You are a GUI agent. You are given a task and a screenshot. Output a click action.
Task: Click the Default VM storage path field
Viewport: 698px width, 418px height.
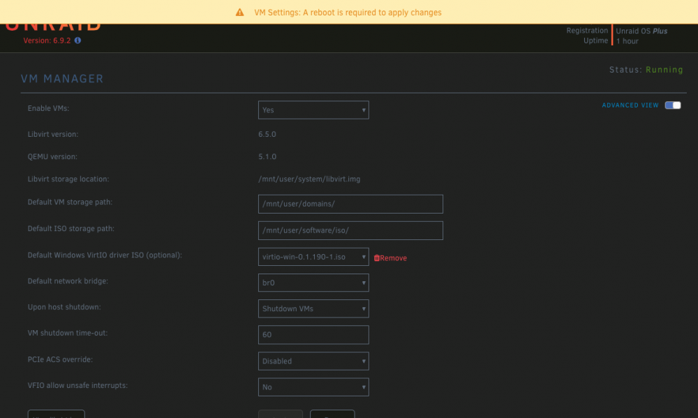pos(350,204)
